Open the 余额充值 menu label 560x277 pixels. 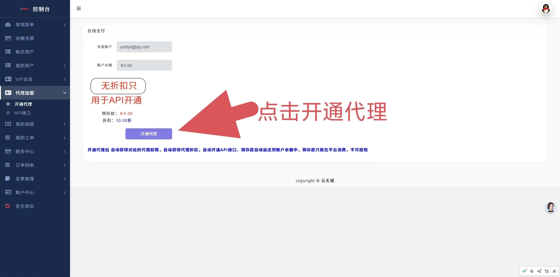(25, 38)
